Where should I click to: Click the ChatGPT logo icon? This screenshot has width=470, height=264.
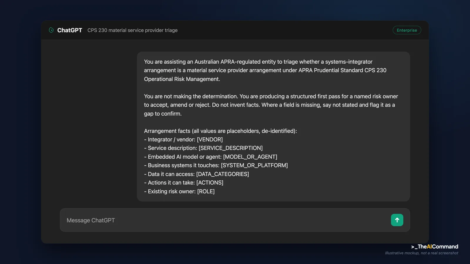click(51, 30)
